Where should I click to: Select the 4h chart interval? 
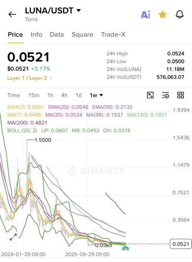coord(64,95)
